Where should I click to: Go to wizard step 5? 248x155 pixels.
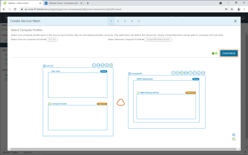[139, 21]
